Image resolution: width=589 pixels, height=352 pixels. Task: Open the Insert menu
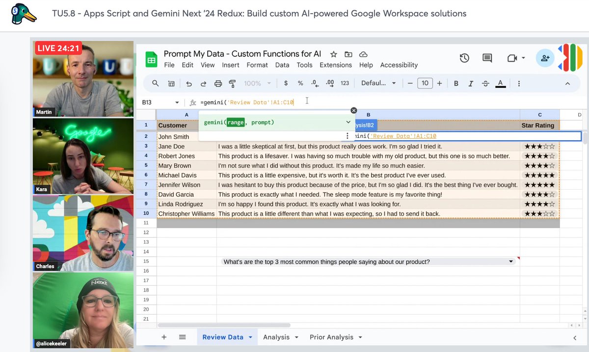tap(231, 65)
